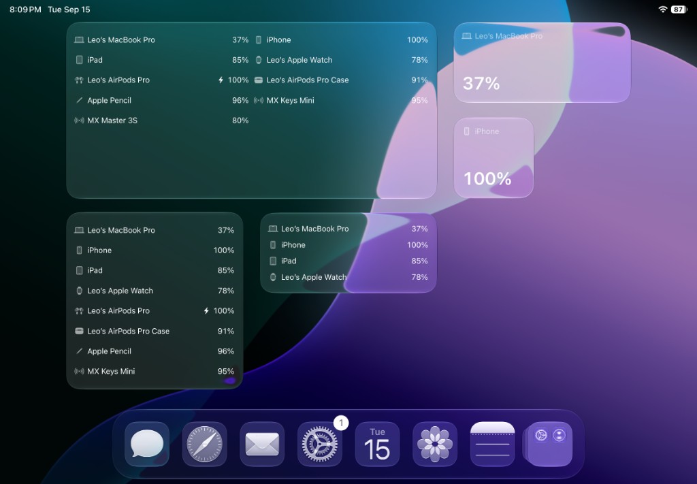Tap AirPods Pro icon in tall list widget

79,310
